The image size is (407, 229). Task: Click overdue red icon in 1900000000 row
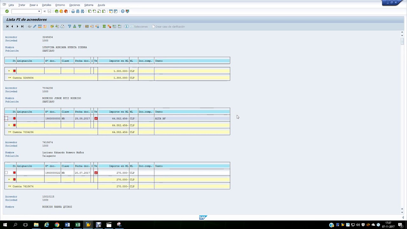click(96, 118)
